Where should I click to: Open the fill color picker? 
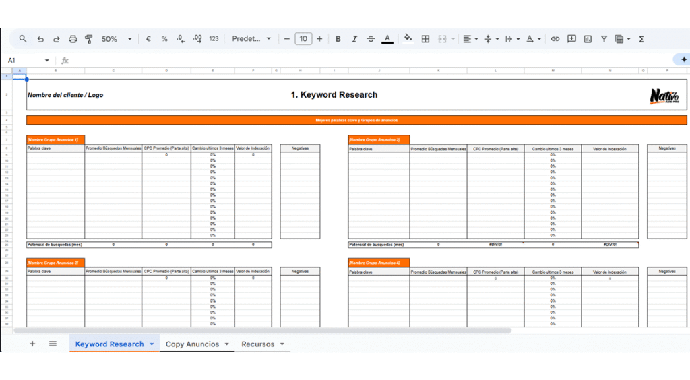coord(408,38)
